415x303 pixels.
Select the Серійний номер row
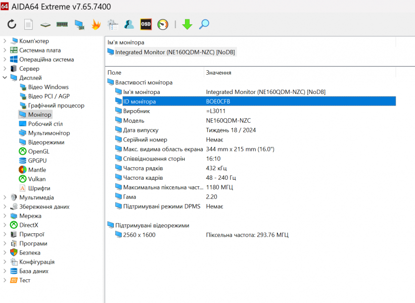(x=255, y=139)
